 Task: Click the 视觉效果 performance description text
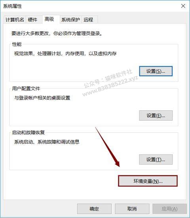click(x=65, y=53)
